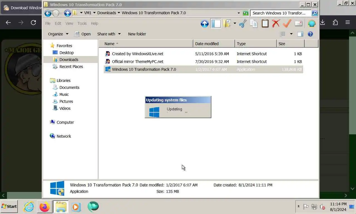Screen dimensions: 356x214
Task: Open the View menu
Action: pos(69,23)
